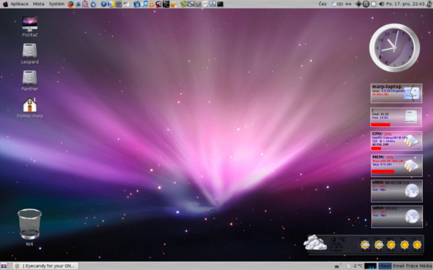Open the Systém menu
This screenshot has height=270, width=433.
[57, 4]
